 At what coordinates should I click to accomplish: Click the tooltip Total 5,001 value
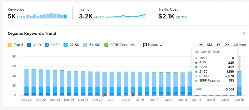pyautogui.click(x=230, y=89)
